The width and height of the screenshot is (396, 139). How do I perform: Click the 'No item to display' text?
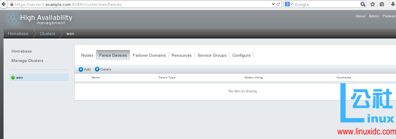tap(243, 91)
